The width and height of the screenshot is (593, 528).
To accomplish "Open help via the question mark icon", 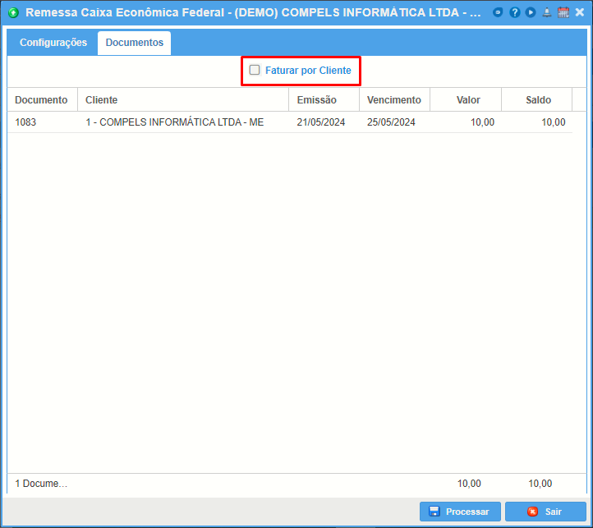I will [x=514, y=12].
